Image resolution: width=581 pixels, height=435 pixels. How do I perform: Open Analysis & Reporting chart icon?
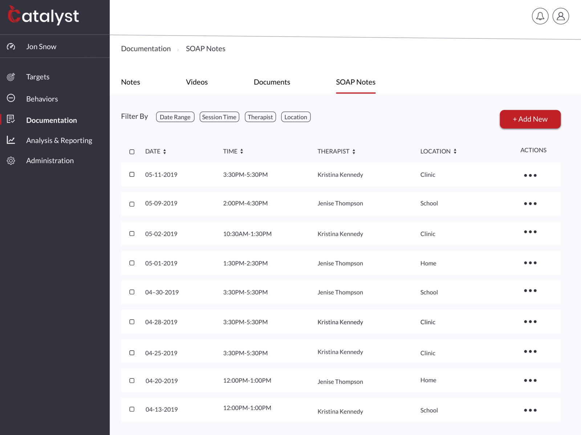point(11,140)
